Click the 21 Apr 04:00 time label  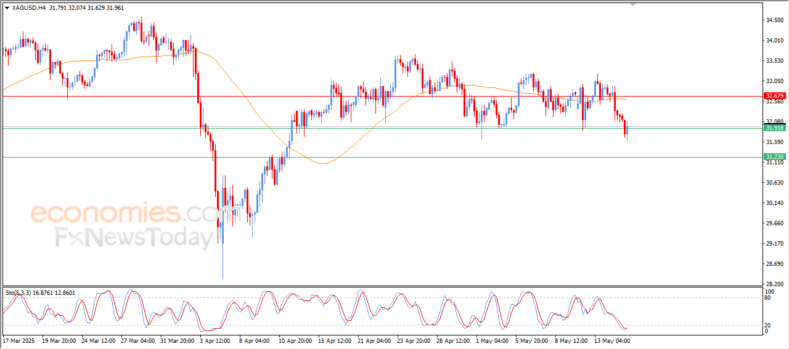coord(374,340)
